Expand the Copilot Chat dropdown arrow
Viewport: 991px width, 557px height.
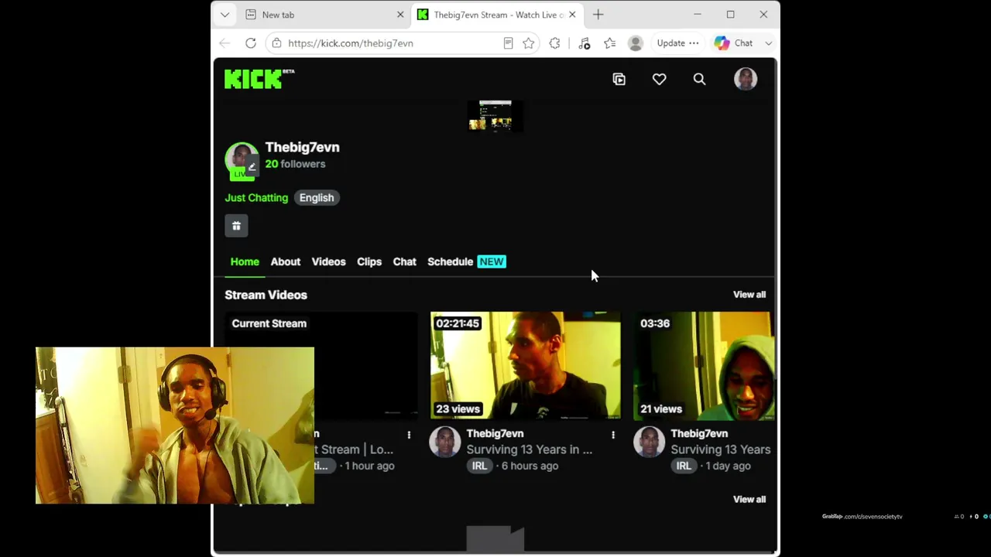click(x=769, y=43)
